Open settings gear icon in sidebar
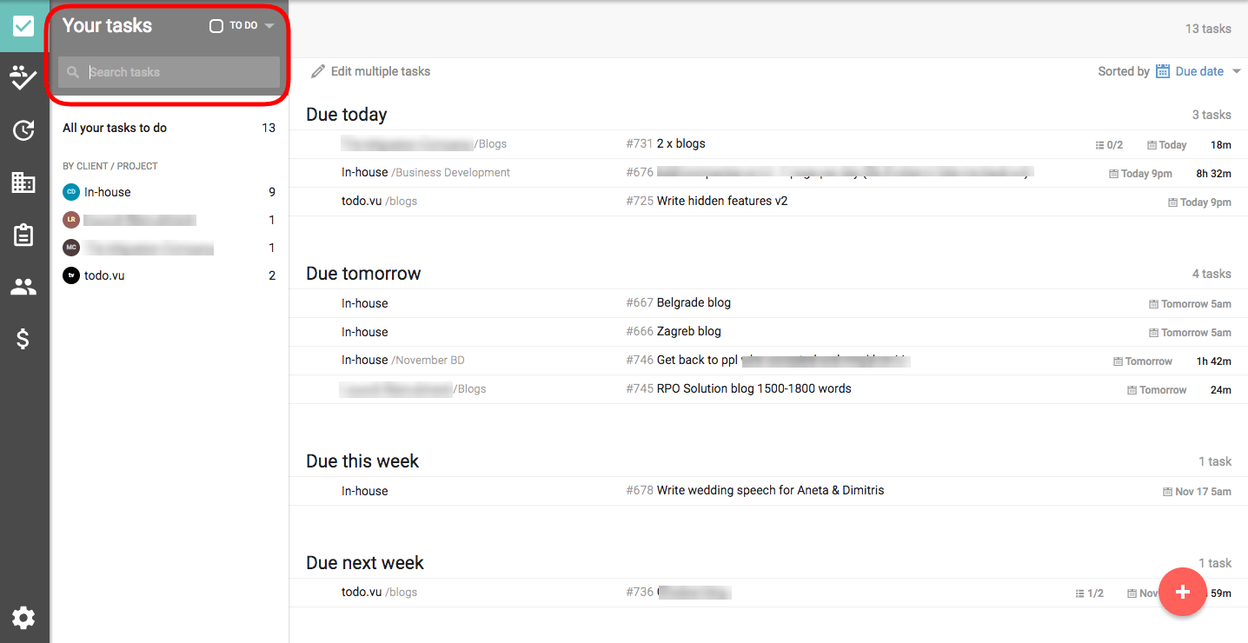The height and width of the screenshot is (643, 1248). point(23,618)
